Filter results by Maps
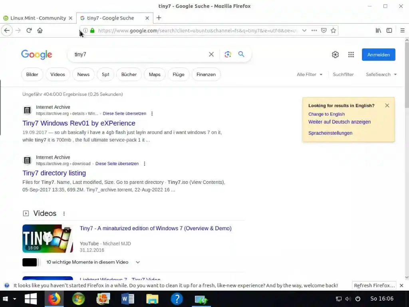 pyautogui.click(x=155, y=74)
